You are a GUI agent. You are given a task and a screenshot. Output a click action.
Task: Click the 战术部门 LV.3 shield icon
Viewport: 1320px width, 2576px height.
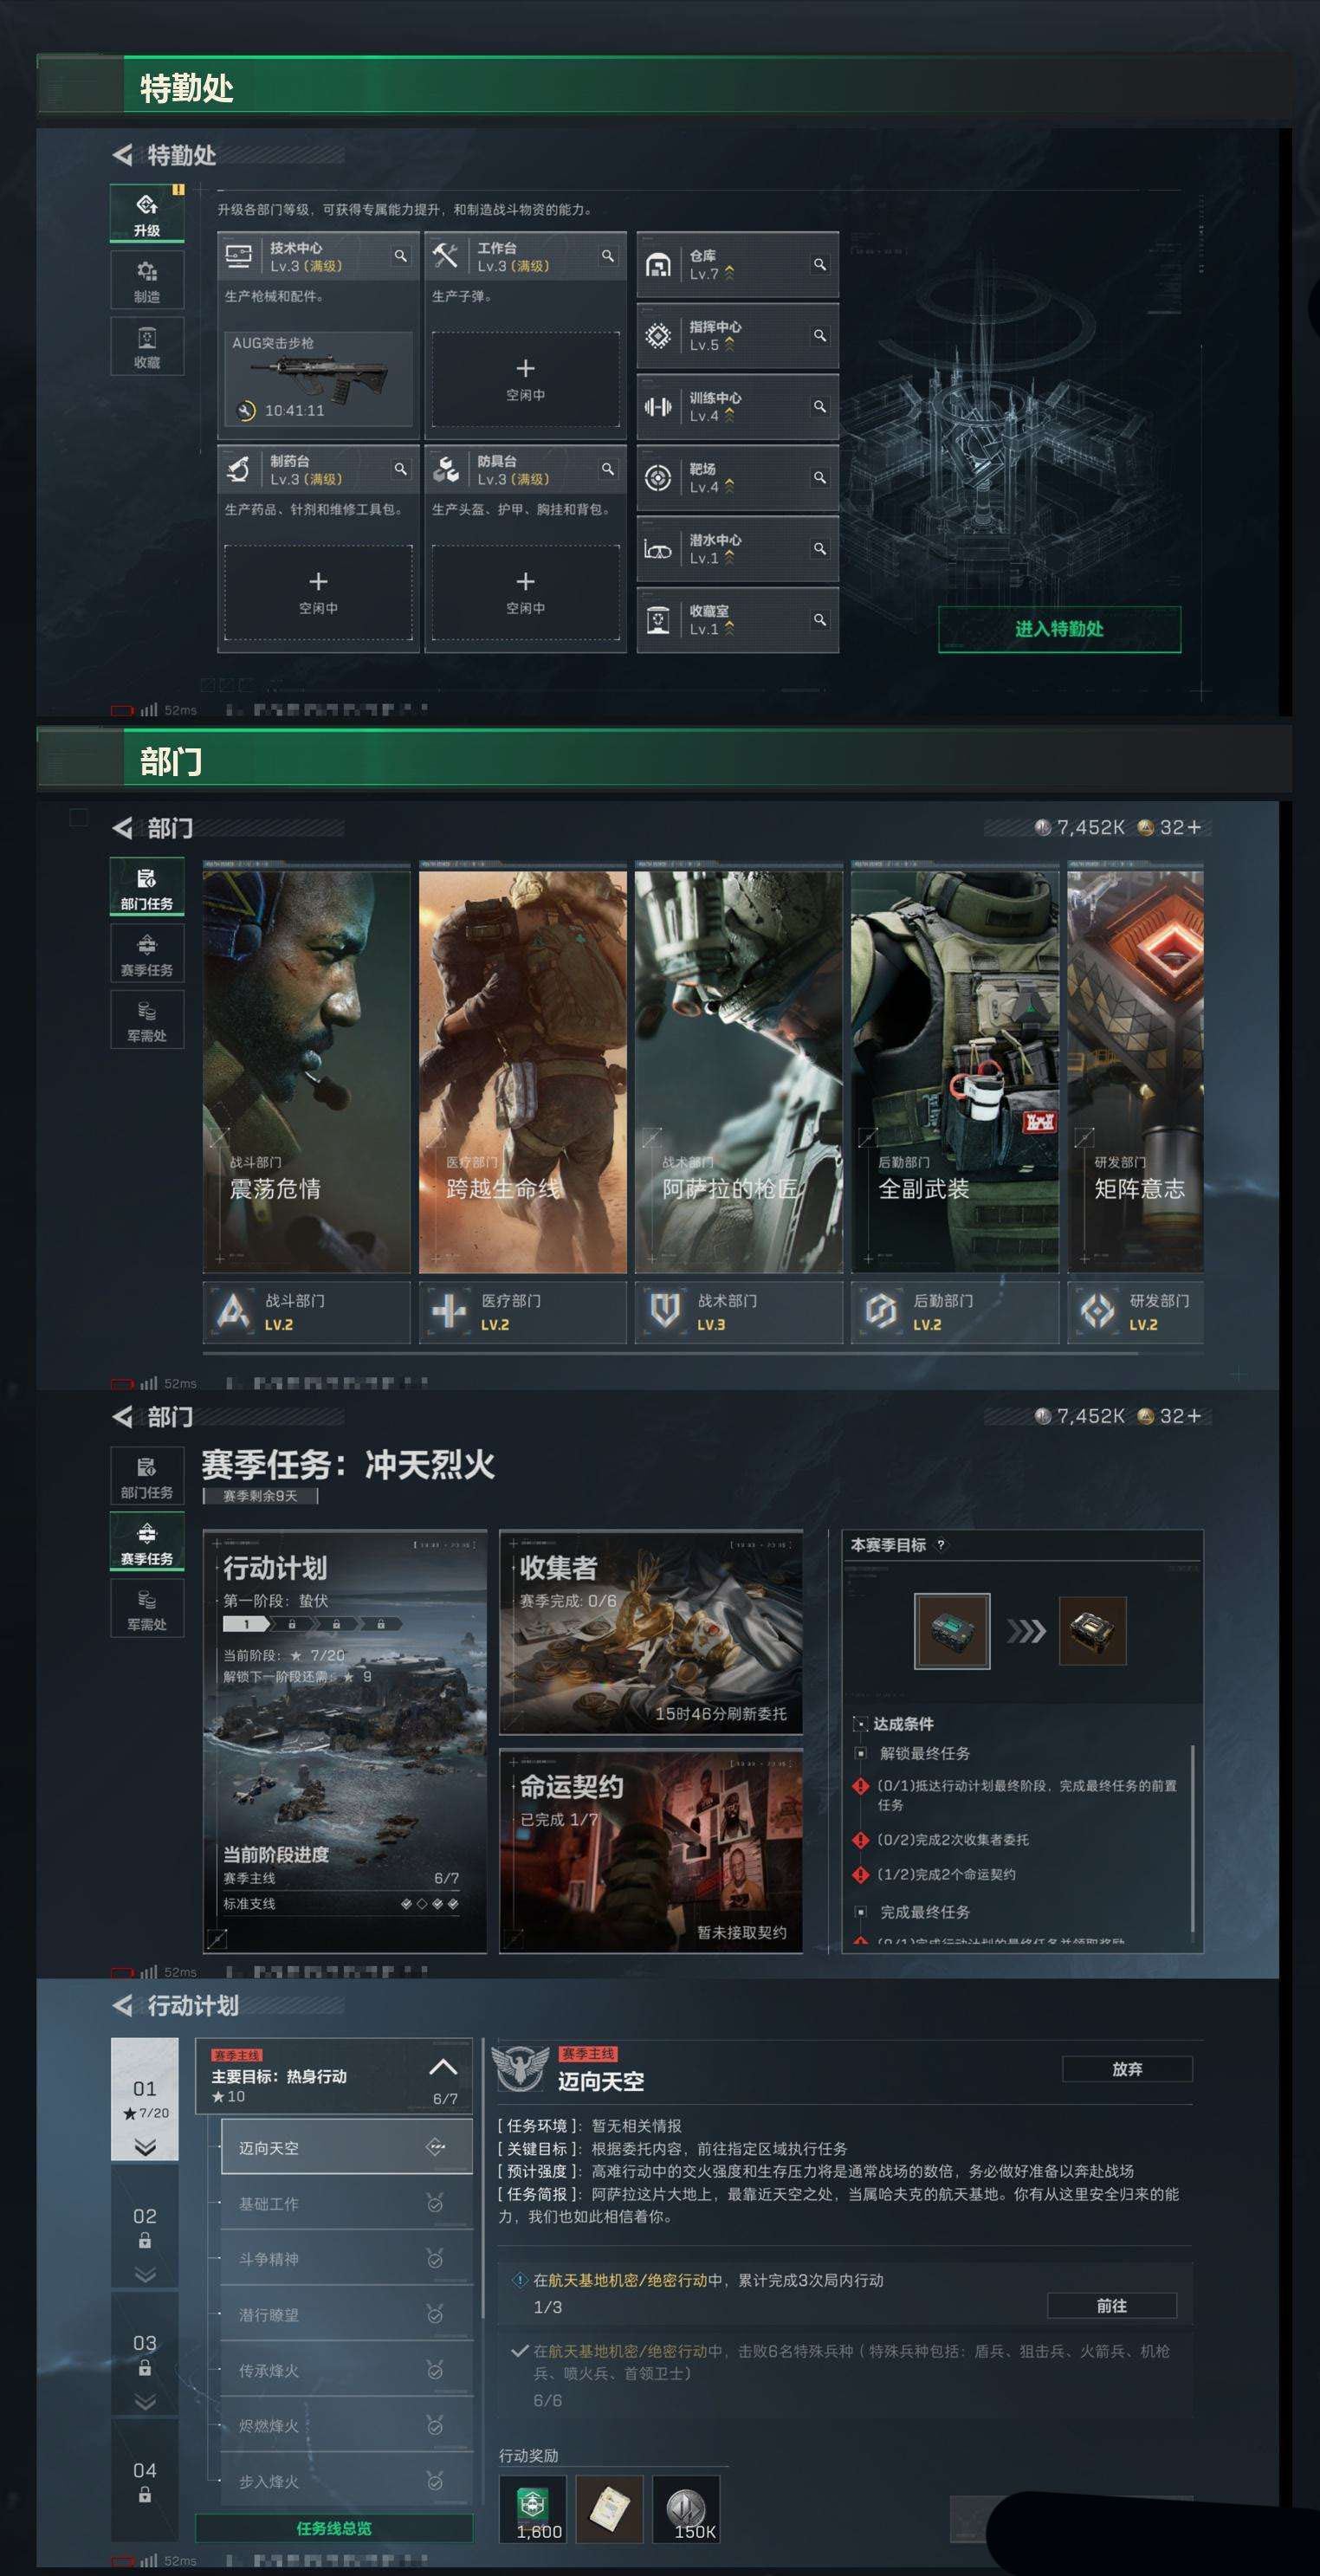[665, 1311]
